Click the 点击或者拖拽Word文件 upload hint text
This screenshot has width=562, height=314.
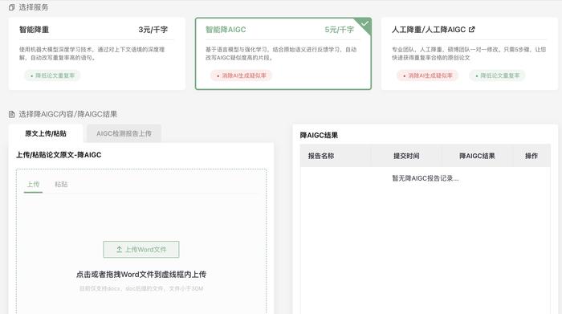click(141, 274)
